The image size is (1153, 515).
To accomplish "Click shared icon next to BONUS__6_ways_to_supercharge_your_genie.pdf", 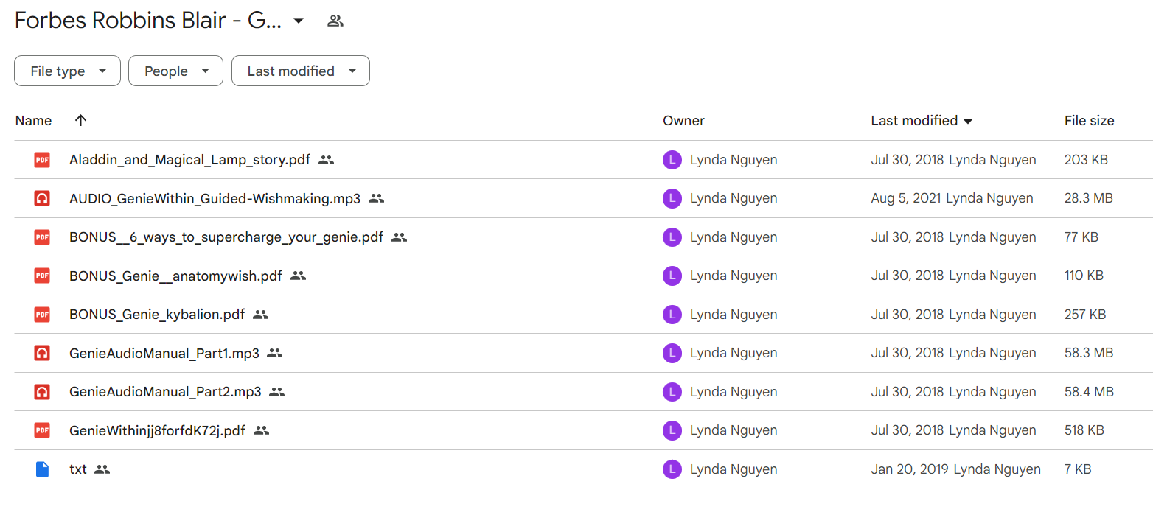I will pos(400,237).
